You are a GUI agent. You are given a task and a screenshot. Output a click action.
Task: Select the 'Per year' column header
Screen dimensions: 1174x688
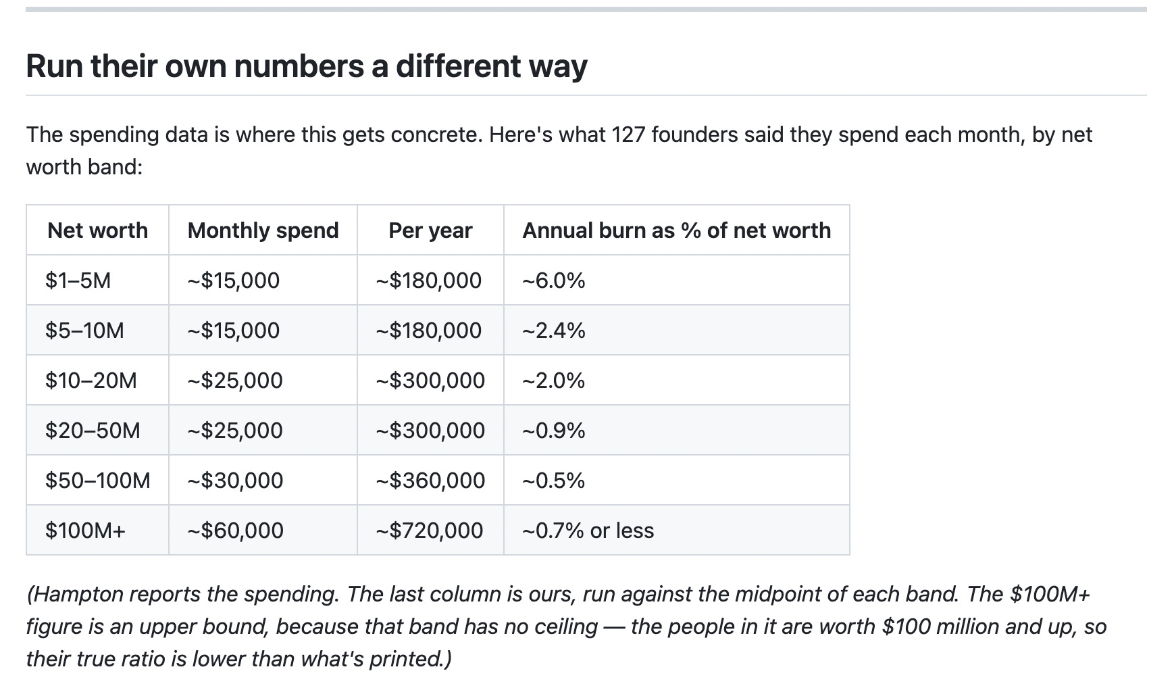(x=430, y=230)
